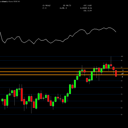
Task: Click the 'H: 0.14' readout
Action: [x=89, y=8]
